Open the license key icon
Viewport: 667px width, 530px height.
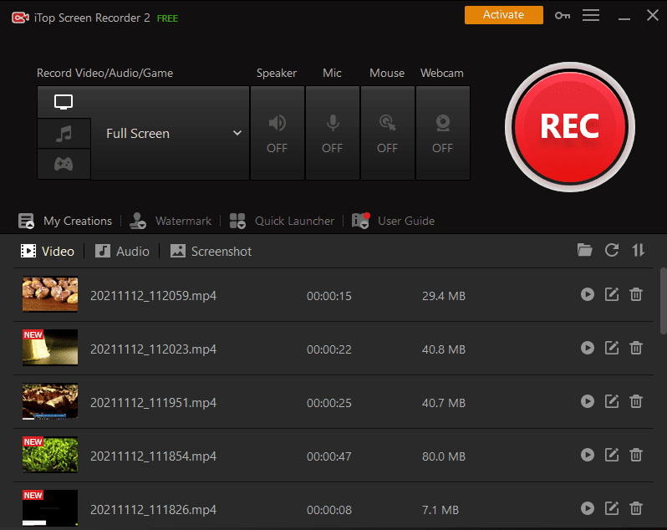click(x=563, y=16)
